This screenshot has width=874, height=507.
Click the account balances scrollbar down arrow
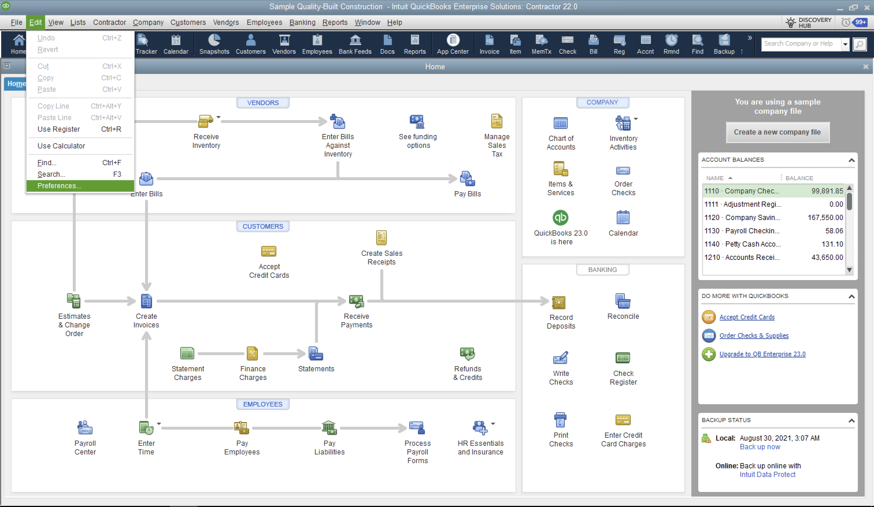tap(849, 270)
